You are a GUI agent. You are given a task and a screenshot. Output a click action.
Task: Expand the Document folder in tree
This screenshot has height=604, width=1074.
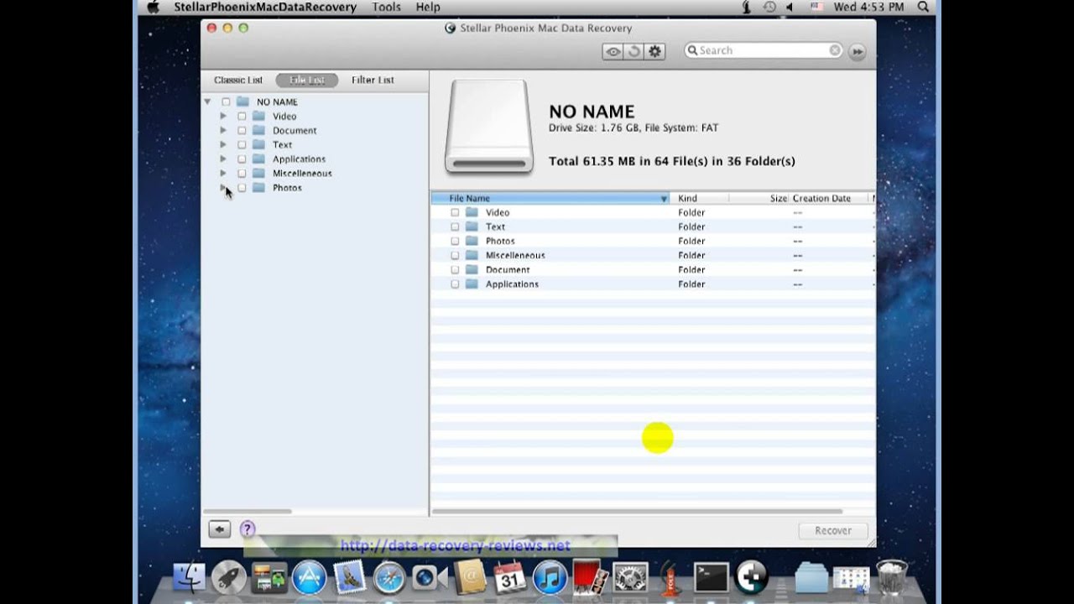coord(223,130)
